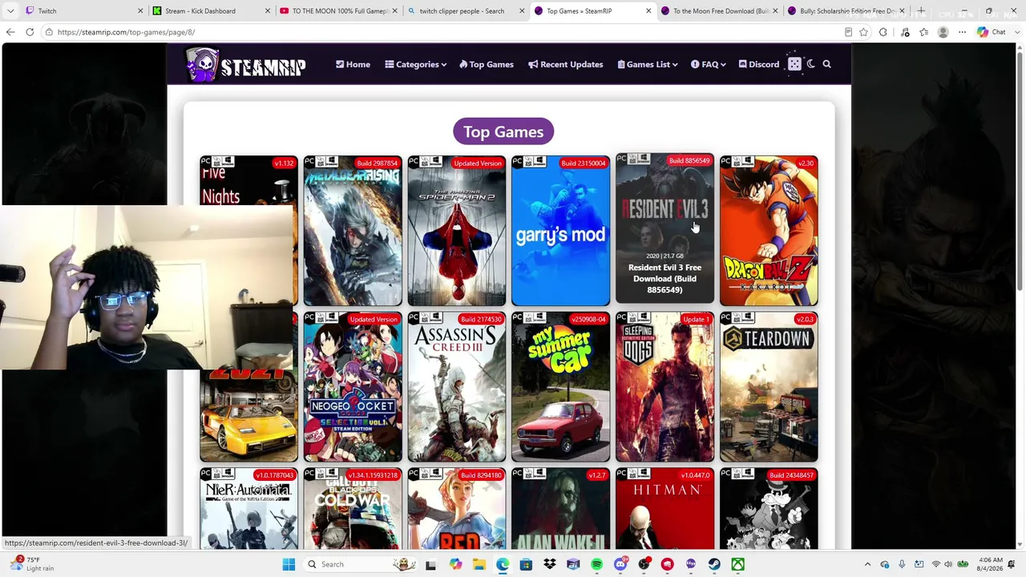Open the Five Nights game thumbnail
1026x577 pixels.
[248, 181]
